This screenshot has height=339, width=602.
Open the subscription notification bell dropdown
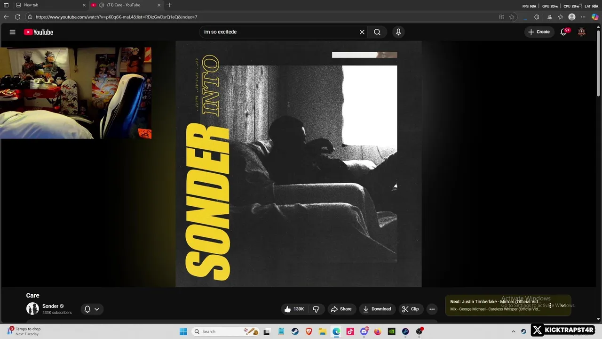click(92, 309)
